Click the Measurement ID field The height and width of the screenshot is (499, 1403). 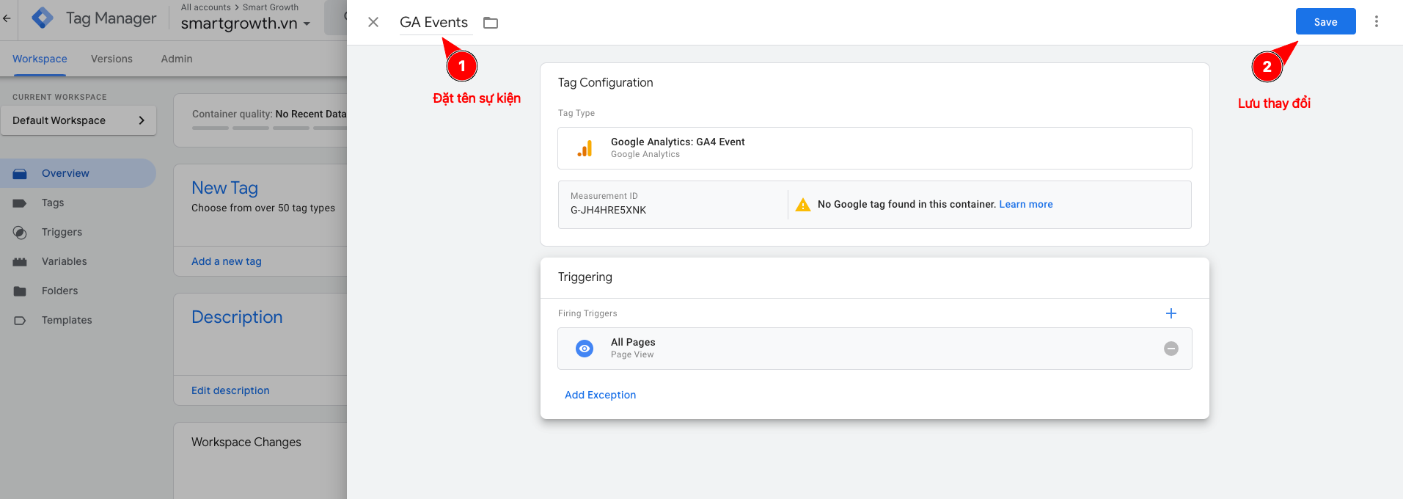click(x=670, y=205)
